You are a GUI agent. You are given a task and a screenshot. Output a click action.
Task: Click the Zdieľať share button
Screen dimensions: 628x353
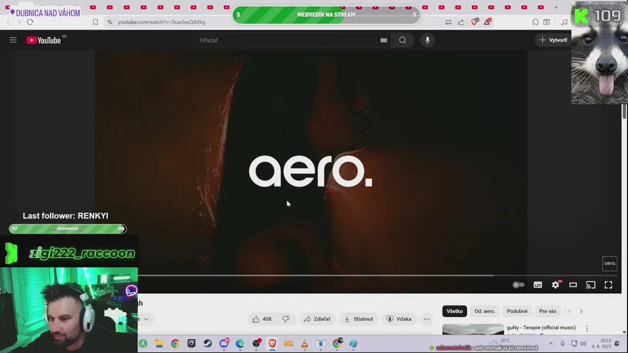tap(317, 319)
